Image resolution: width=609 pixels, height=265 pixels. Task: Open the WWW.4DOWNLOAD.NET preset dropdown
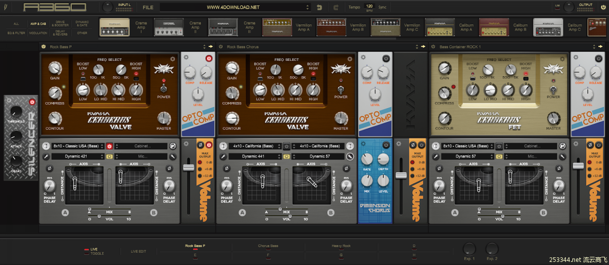click(234, 8)
